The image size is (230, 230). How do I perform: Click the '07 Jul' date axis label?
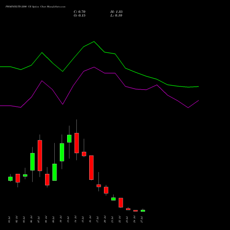pyautogui.click(x=39, y=219)
